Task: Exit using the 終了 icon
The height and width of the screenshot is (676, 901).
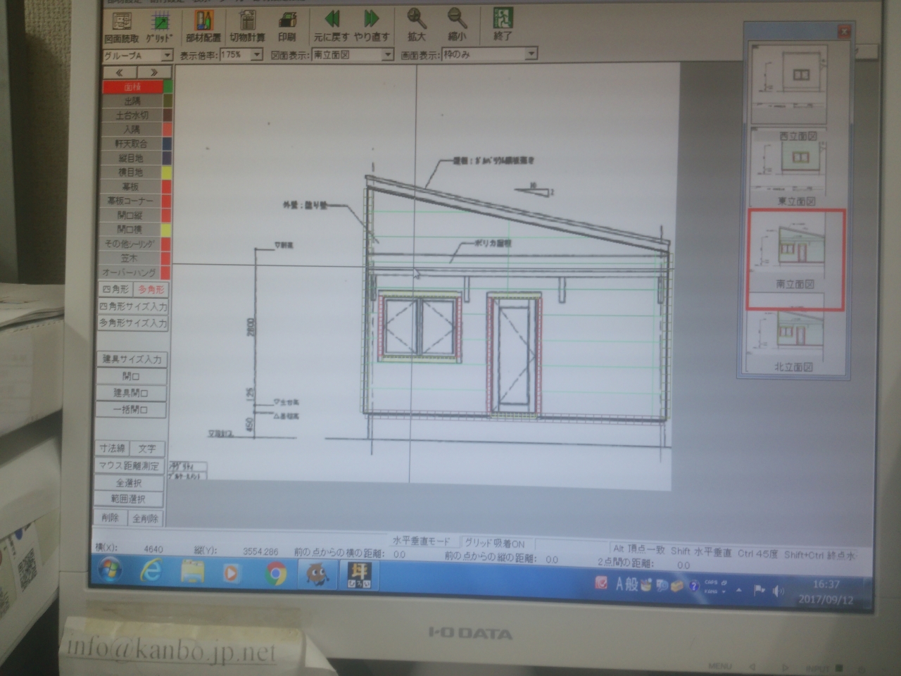Action: pyautogui.click(x=503, y=25)
